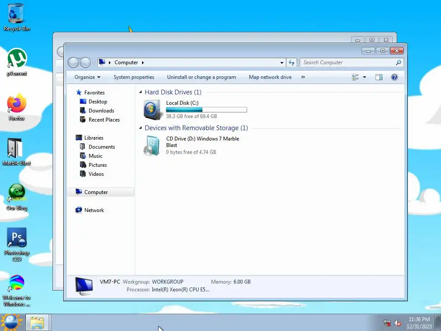Open Desktop in Favorites
The width and height of the screenshot is (441, 331).
pos(98,102)
